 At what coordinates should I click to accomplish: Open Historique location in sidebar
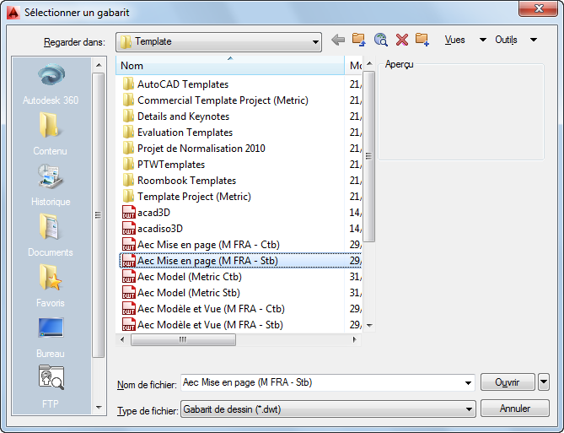click(51, 185)
